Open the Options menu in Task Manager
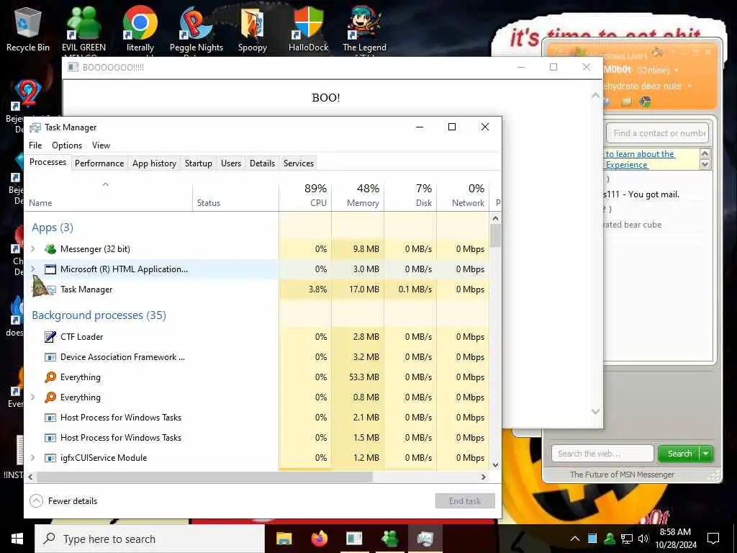This screenshot has height=553, width=737. click(x=67, y=145)
